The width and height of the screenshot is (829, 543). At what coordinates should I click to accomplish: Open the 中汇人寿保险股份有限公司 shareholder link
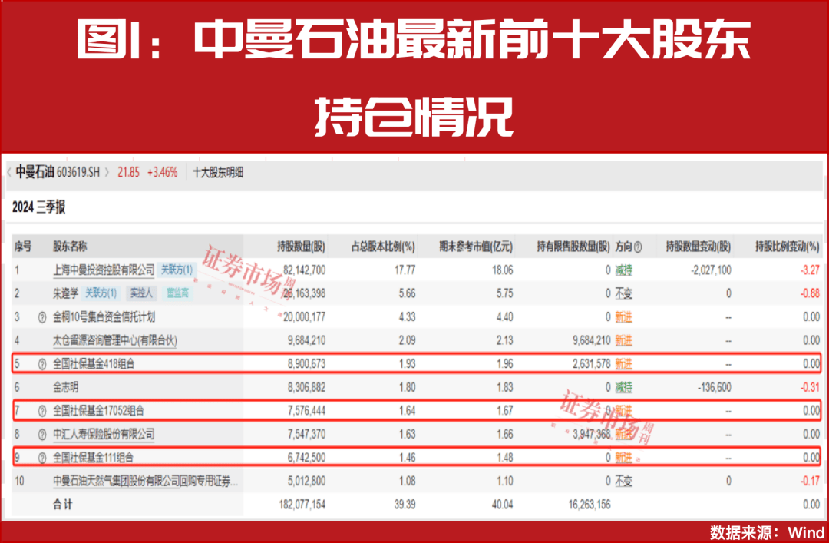[x=105, y=434]
